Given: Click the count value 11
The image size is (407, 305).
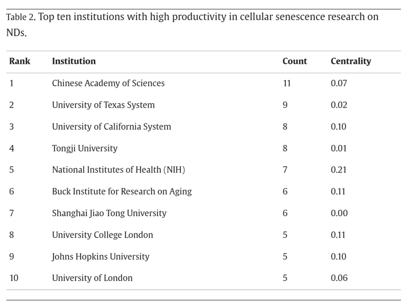Looking at the screenshot, I should click(x=287, y=83).
